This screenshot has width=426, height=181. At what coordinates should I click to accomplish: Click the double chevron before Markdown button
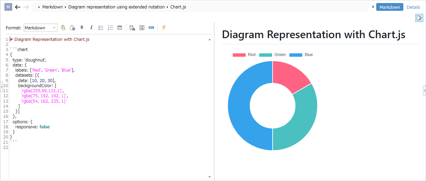point(373,7)
